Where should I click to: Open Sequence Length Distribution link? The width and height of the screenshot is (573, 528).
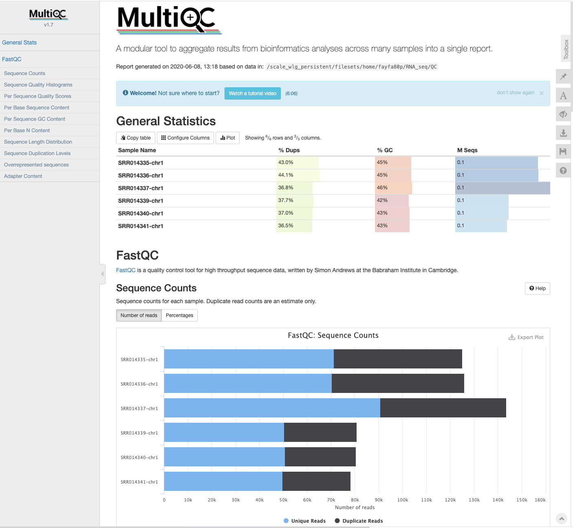click(38, 142)
